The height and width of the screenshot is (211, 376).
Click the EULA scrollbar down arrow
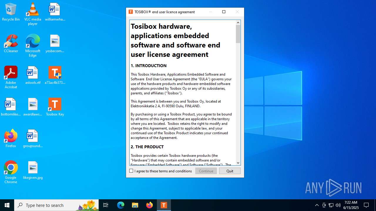coord(238,163)
